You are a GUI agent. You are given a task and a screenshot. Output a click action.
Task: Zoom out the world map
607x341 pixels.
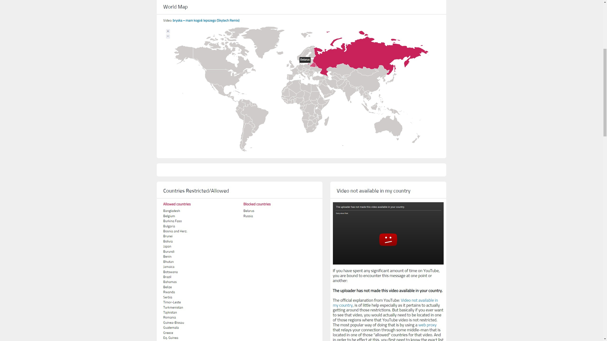click(168, 36)
